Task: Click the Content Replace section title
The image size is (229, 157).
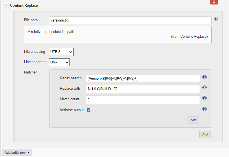Action: pos(24,6)
